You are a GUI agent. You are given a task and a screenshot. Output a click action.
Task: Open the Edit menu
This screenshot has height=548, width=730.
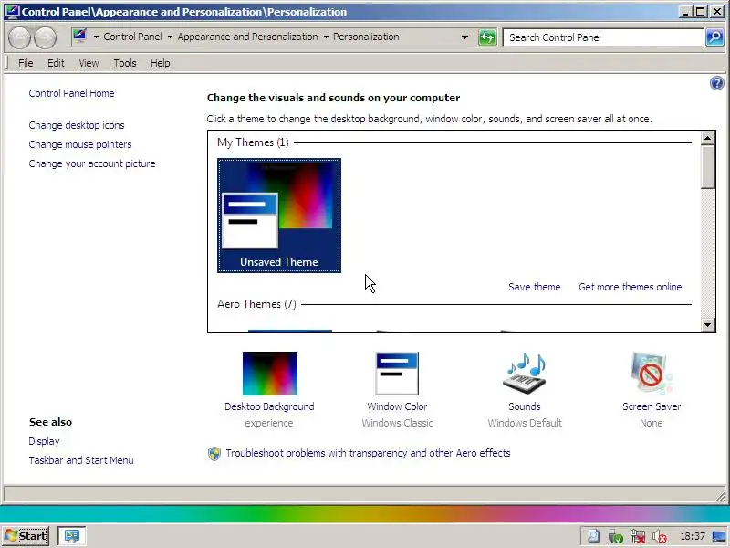click(56, 63)
